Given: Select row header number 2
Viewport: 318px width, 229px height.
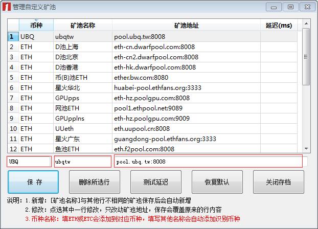Looking at the screenshot, I should coord(13,47).
